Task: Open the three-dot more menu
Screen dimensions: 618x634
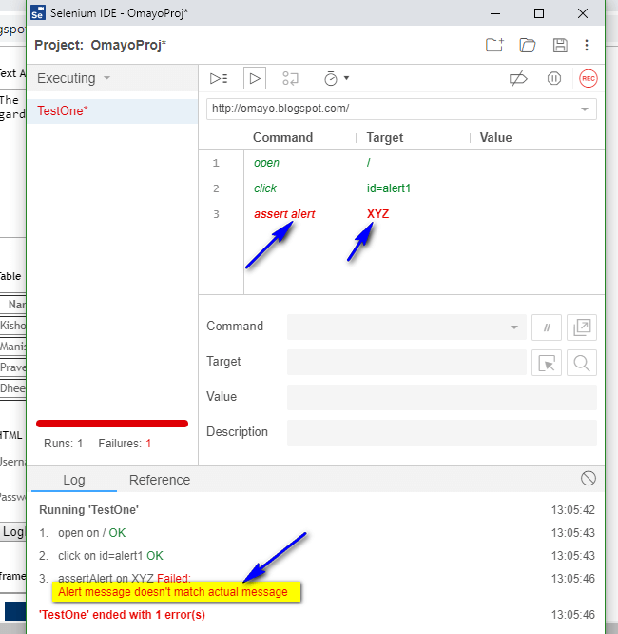Action: pos(587,45)
